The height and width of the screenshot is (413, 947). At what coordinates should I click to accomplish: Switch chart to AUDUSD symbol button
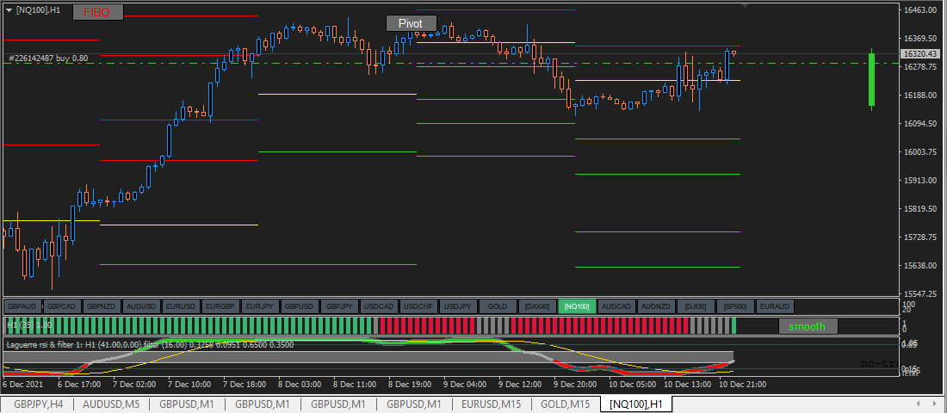[x=141, y=306]
